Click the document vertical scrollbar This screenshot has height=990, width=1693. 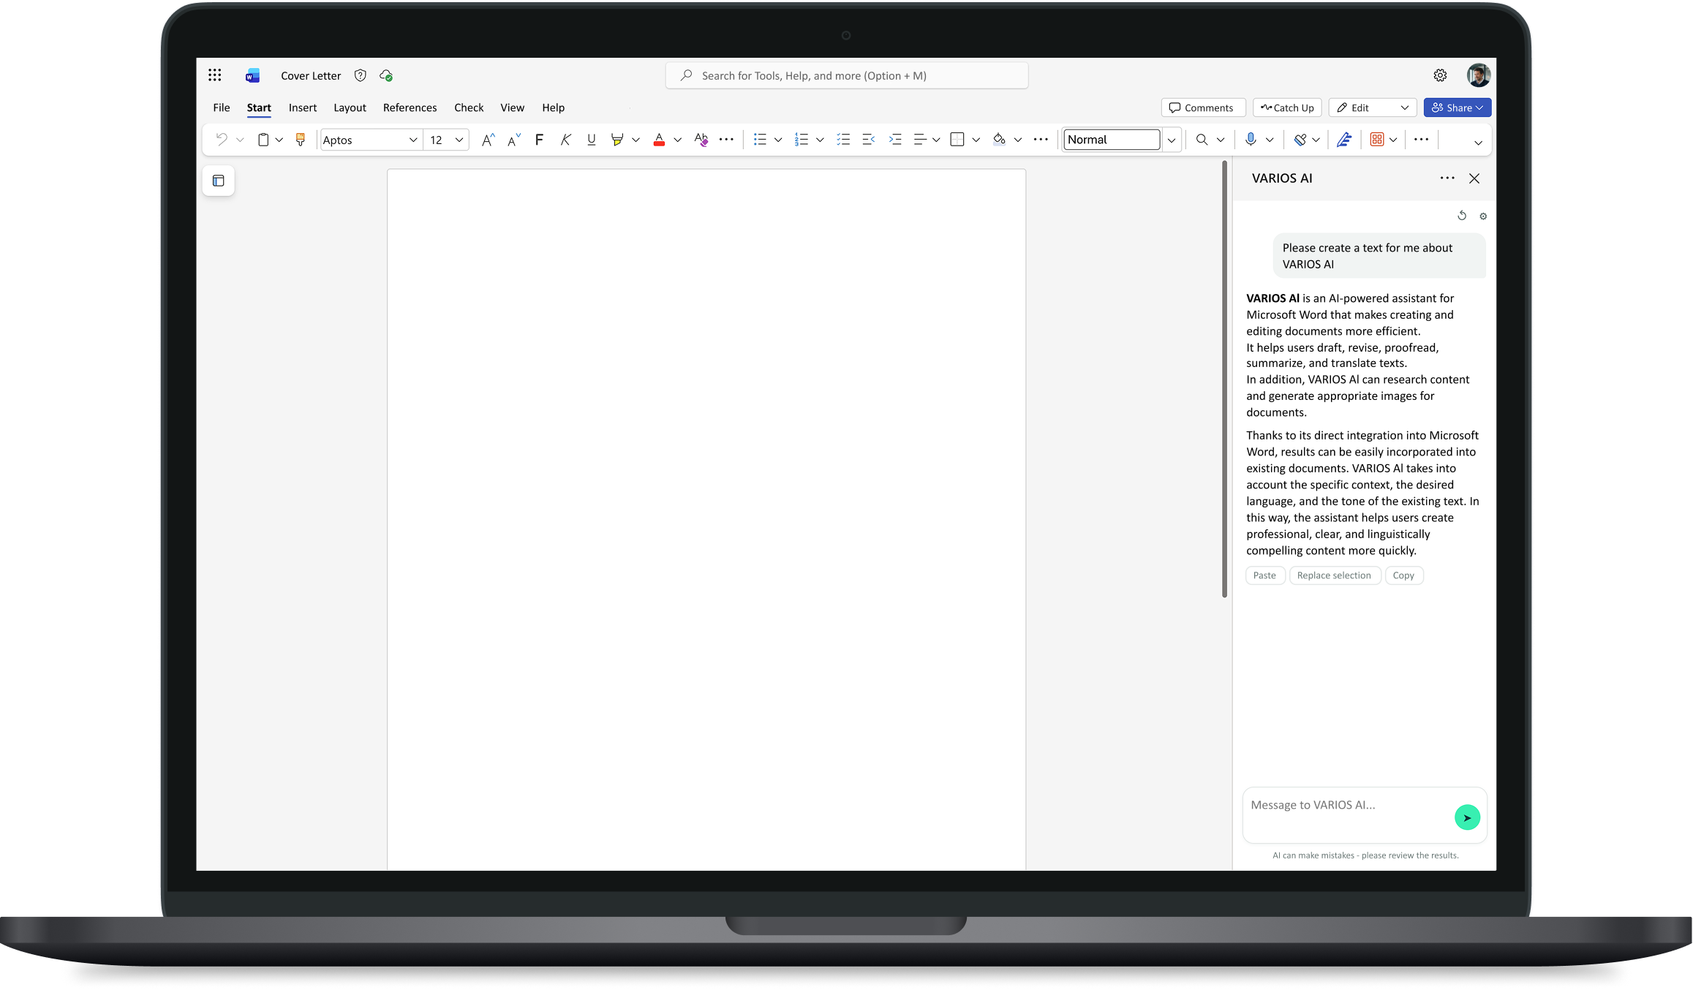point(1224,379)
